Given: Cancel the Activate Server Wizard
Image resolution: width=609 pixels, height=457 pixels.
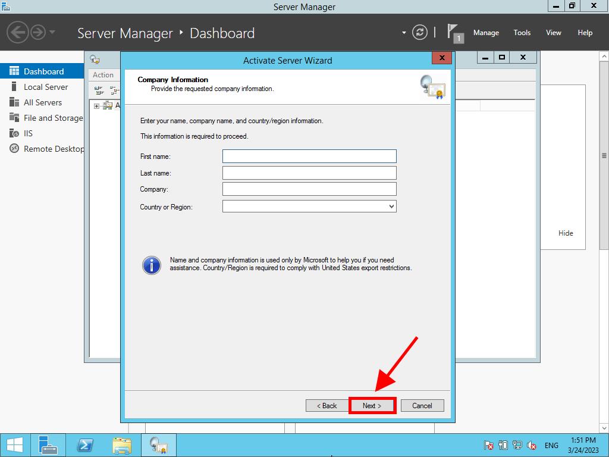Looking at the screenshot, I should (x=422, y=406).
